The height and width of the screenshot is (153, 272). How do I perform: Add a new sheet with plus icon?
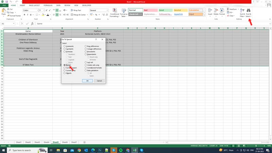84,142
